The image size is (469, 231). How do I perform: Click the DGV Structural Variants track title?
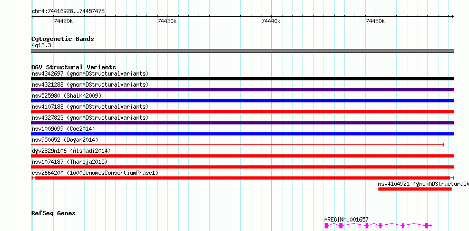74,67
